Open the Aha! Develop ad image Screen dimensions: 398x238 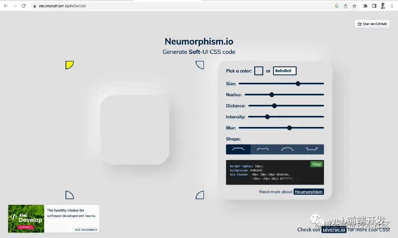(26, 219)
